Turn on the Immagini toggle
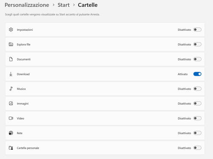The image size is (213, 159). 197,103
